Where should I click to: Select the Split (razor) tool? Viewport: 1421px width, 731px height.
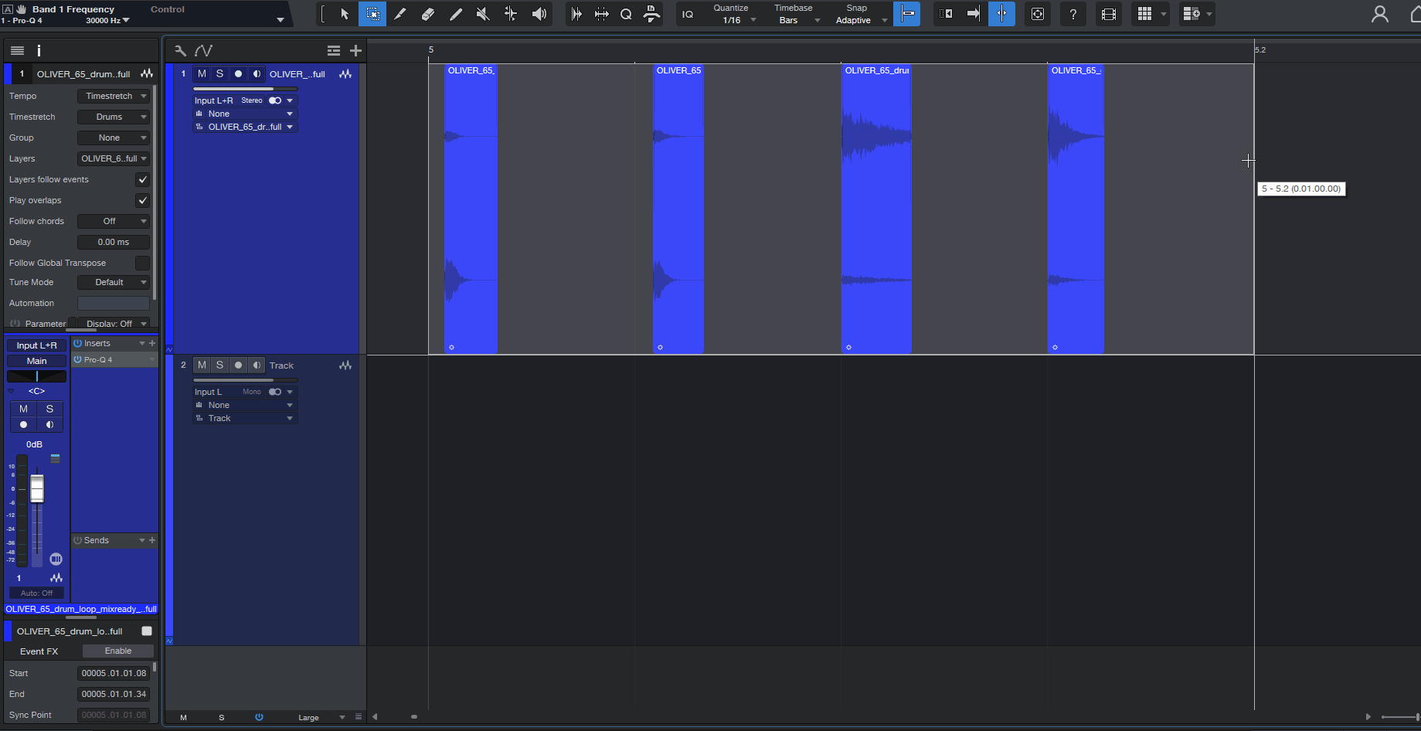pyautogui.click(x=399, y=14)
